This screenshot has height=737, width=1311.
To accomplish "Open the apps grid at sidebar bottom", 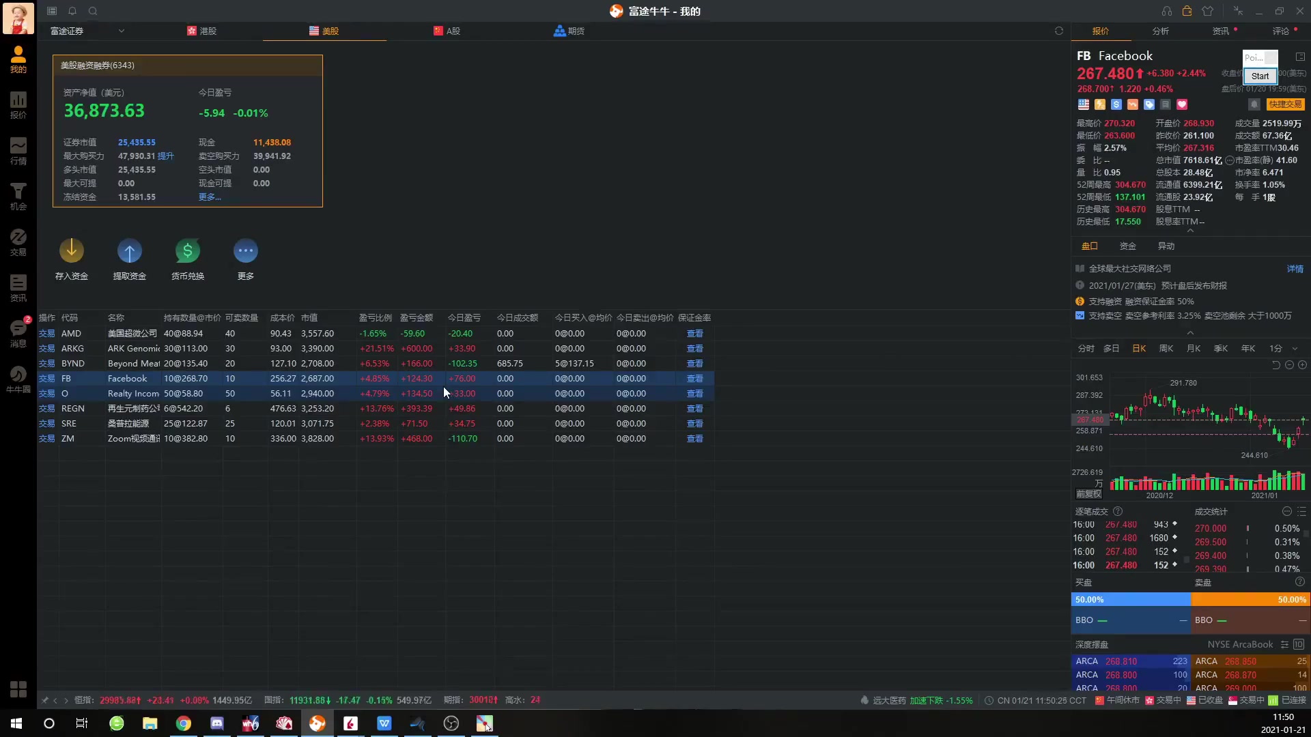I will coord(18,689).
